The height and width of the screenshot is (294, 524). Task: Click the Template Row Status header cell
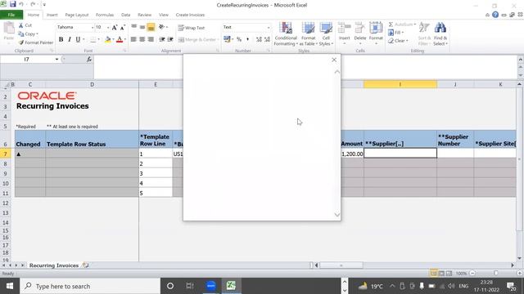pyautogui.click(x=92, y=140)
